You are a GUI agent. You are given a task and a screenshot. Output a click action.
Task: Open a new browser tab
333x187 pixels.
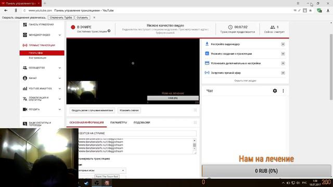click(x=45, y=3)
